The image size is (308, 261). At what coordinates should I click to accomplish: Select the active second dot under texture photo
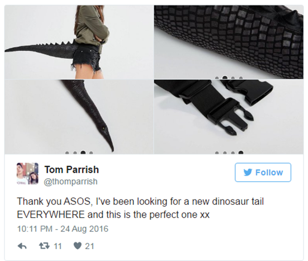pos(225,78)
